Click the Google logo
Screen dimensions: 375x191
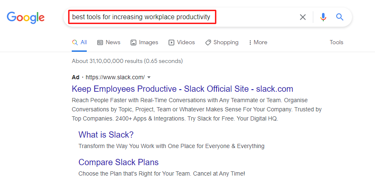pyautogui.click(x=25, y=18)
